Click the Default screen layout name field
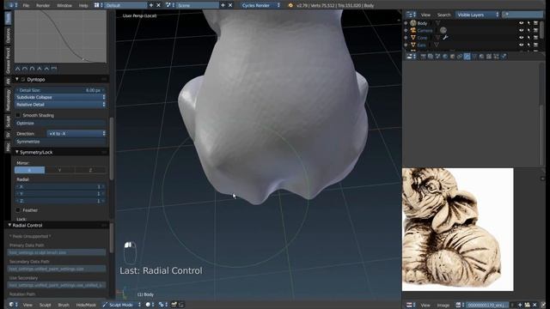This screenshot has height=309, width=550. (x=125, y=5)
